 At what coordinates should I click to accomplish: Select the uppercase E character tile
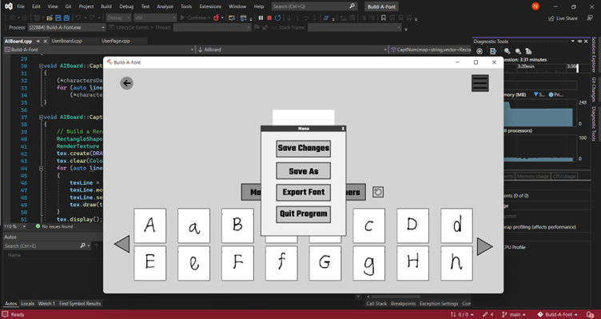click(x=150, y=263)
